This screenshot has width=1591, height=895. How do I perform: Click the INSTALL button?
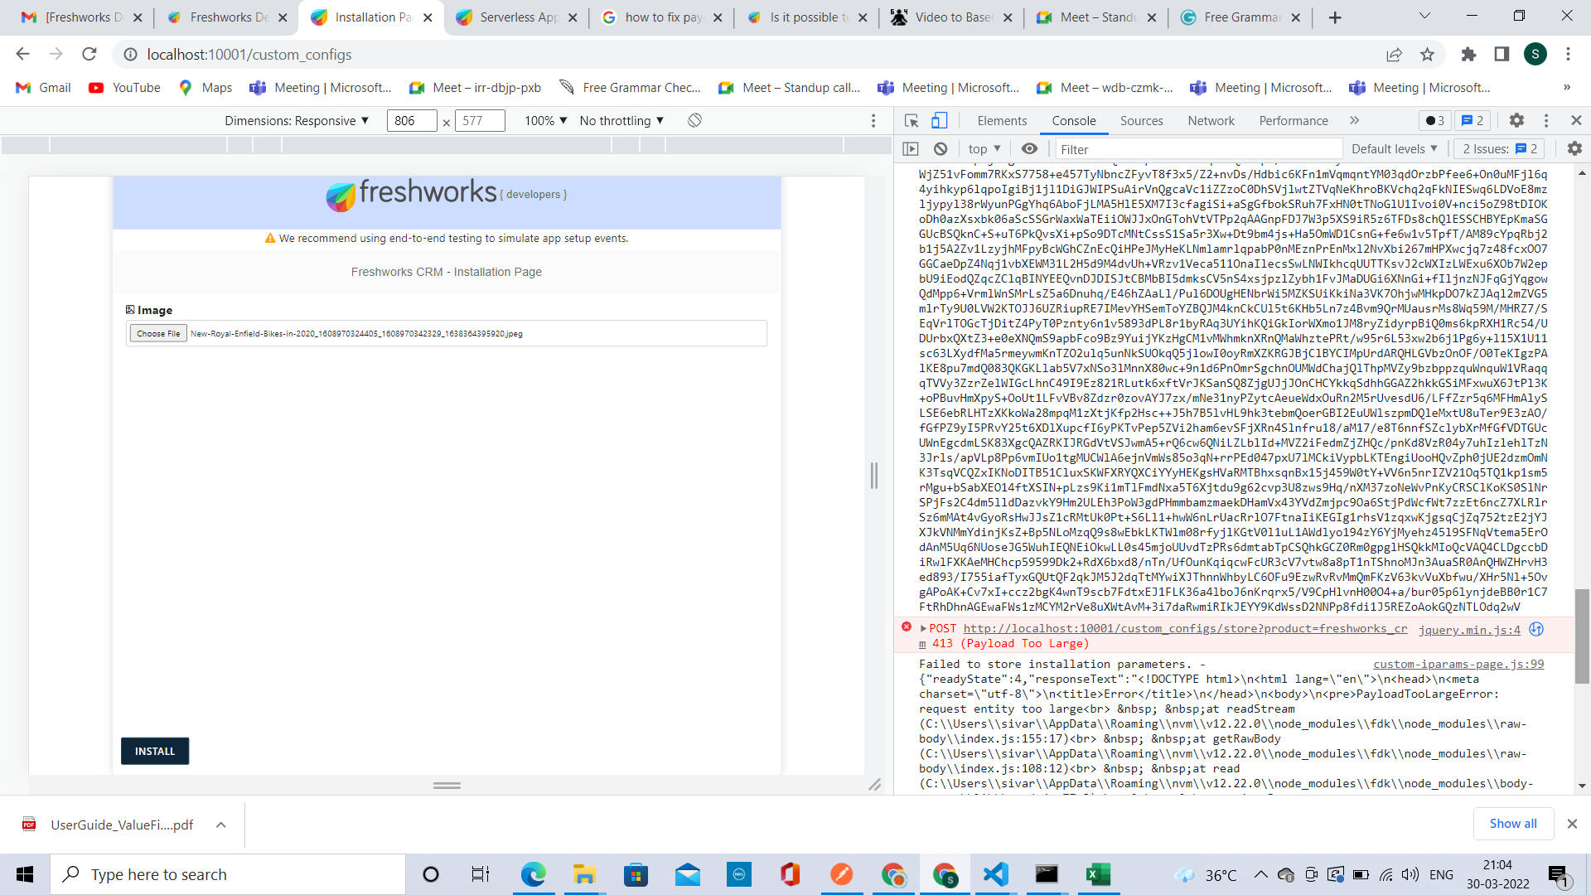coord(155,752)
